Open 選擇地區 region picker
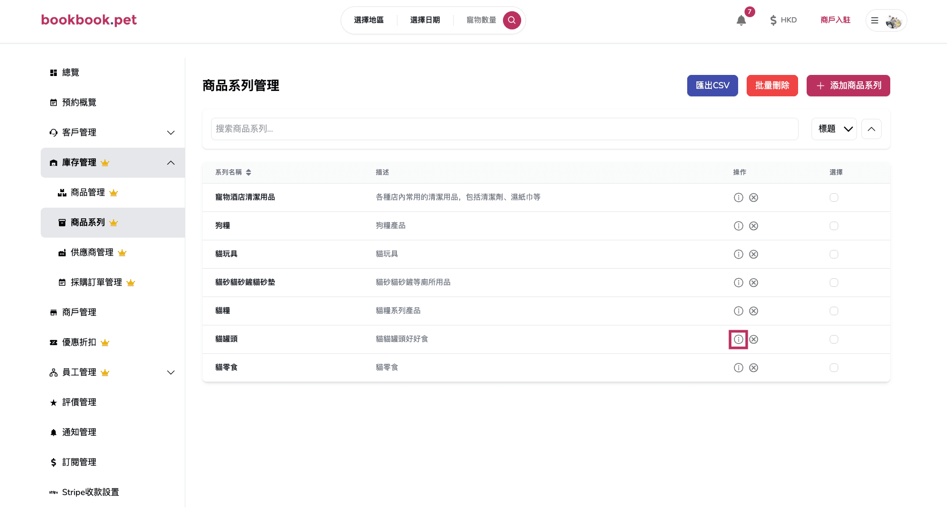This screenshot has height=532, width=947. coord(369,20)
